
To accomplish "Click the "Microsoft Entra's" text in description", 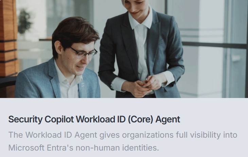I will click(41, 148).
